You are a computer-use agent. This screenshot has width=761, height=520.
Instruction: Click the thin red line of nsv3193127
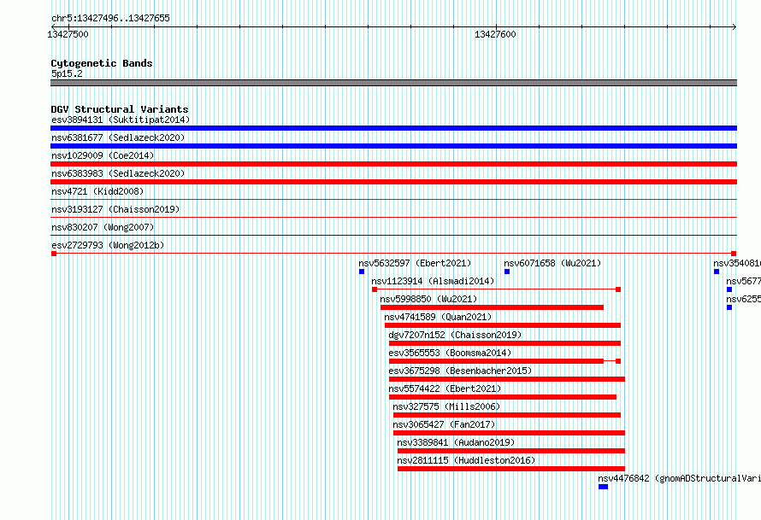coord(393,218)
